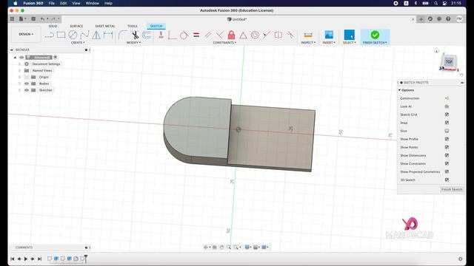
Task: Switch to the TOOLS tab
Action: [x=132, y=27]
